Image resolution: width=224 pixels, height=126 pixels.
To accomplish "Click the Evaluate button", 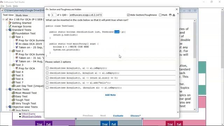I will (x=118, y=116).
